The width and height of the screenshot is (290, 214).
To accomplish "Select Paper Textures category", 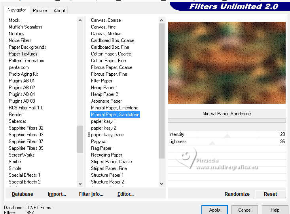I will pos(23,54).
